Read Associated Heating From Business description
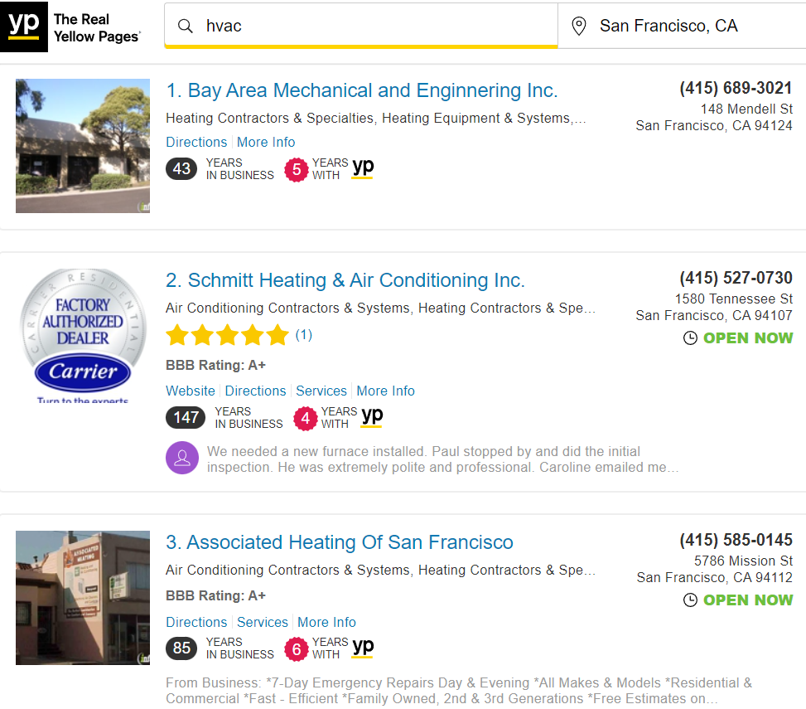Viewport: 806px width, 709px height. 459,691
